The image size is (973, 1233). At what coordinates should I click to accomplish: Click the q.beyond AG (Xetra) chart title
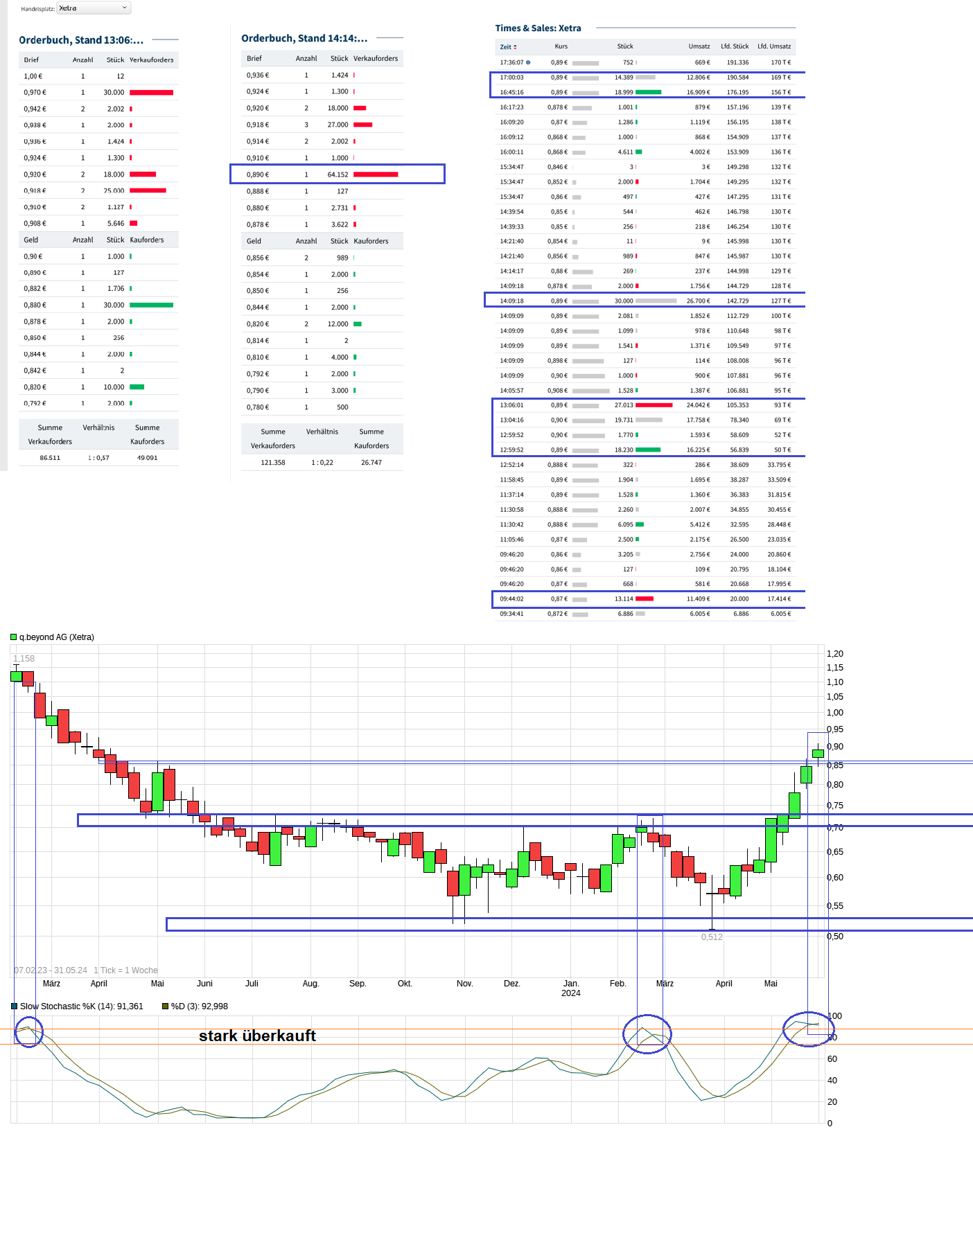coord(56,637)
